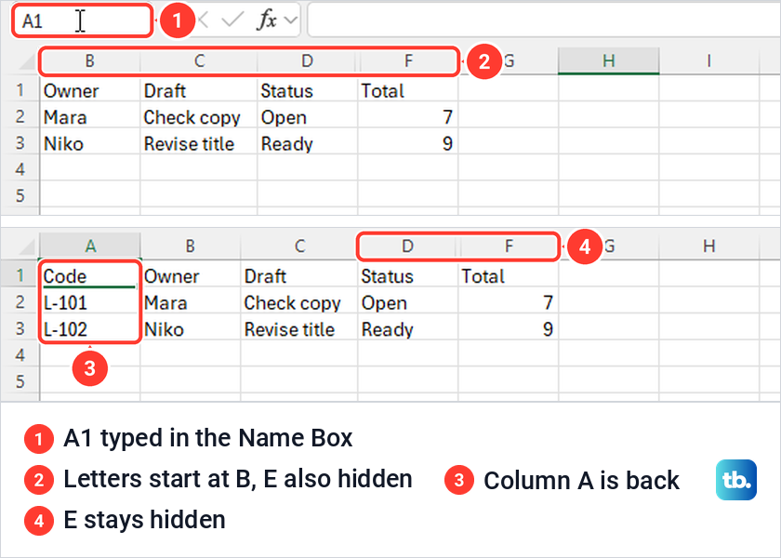Select row header 3 beside L-102

20,328
